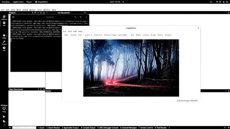Open the Terminal hamburger menu
This screenshot has width=230, height=129.
click(x=80, y=17)
